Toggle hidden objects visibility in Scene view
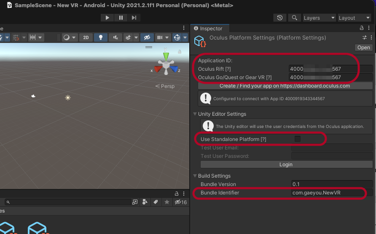Image resolution: width=376 pixels, height=234 pixels. pos(147,37)
